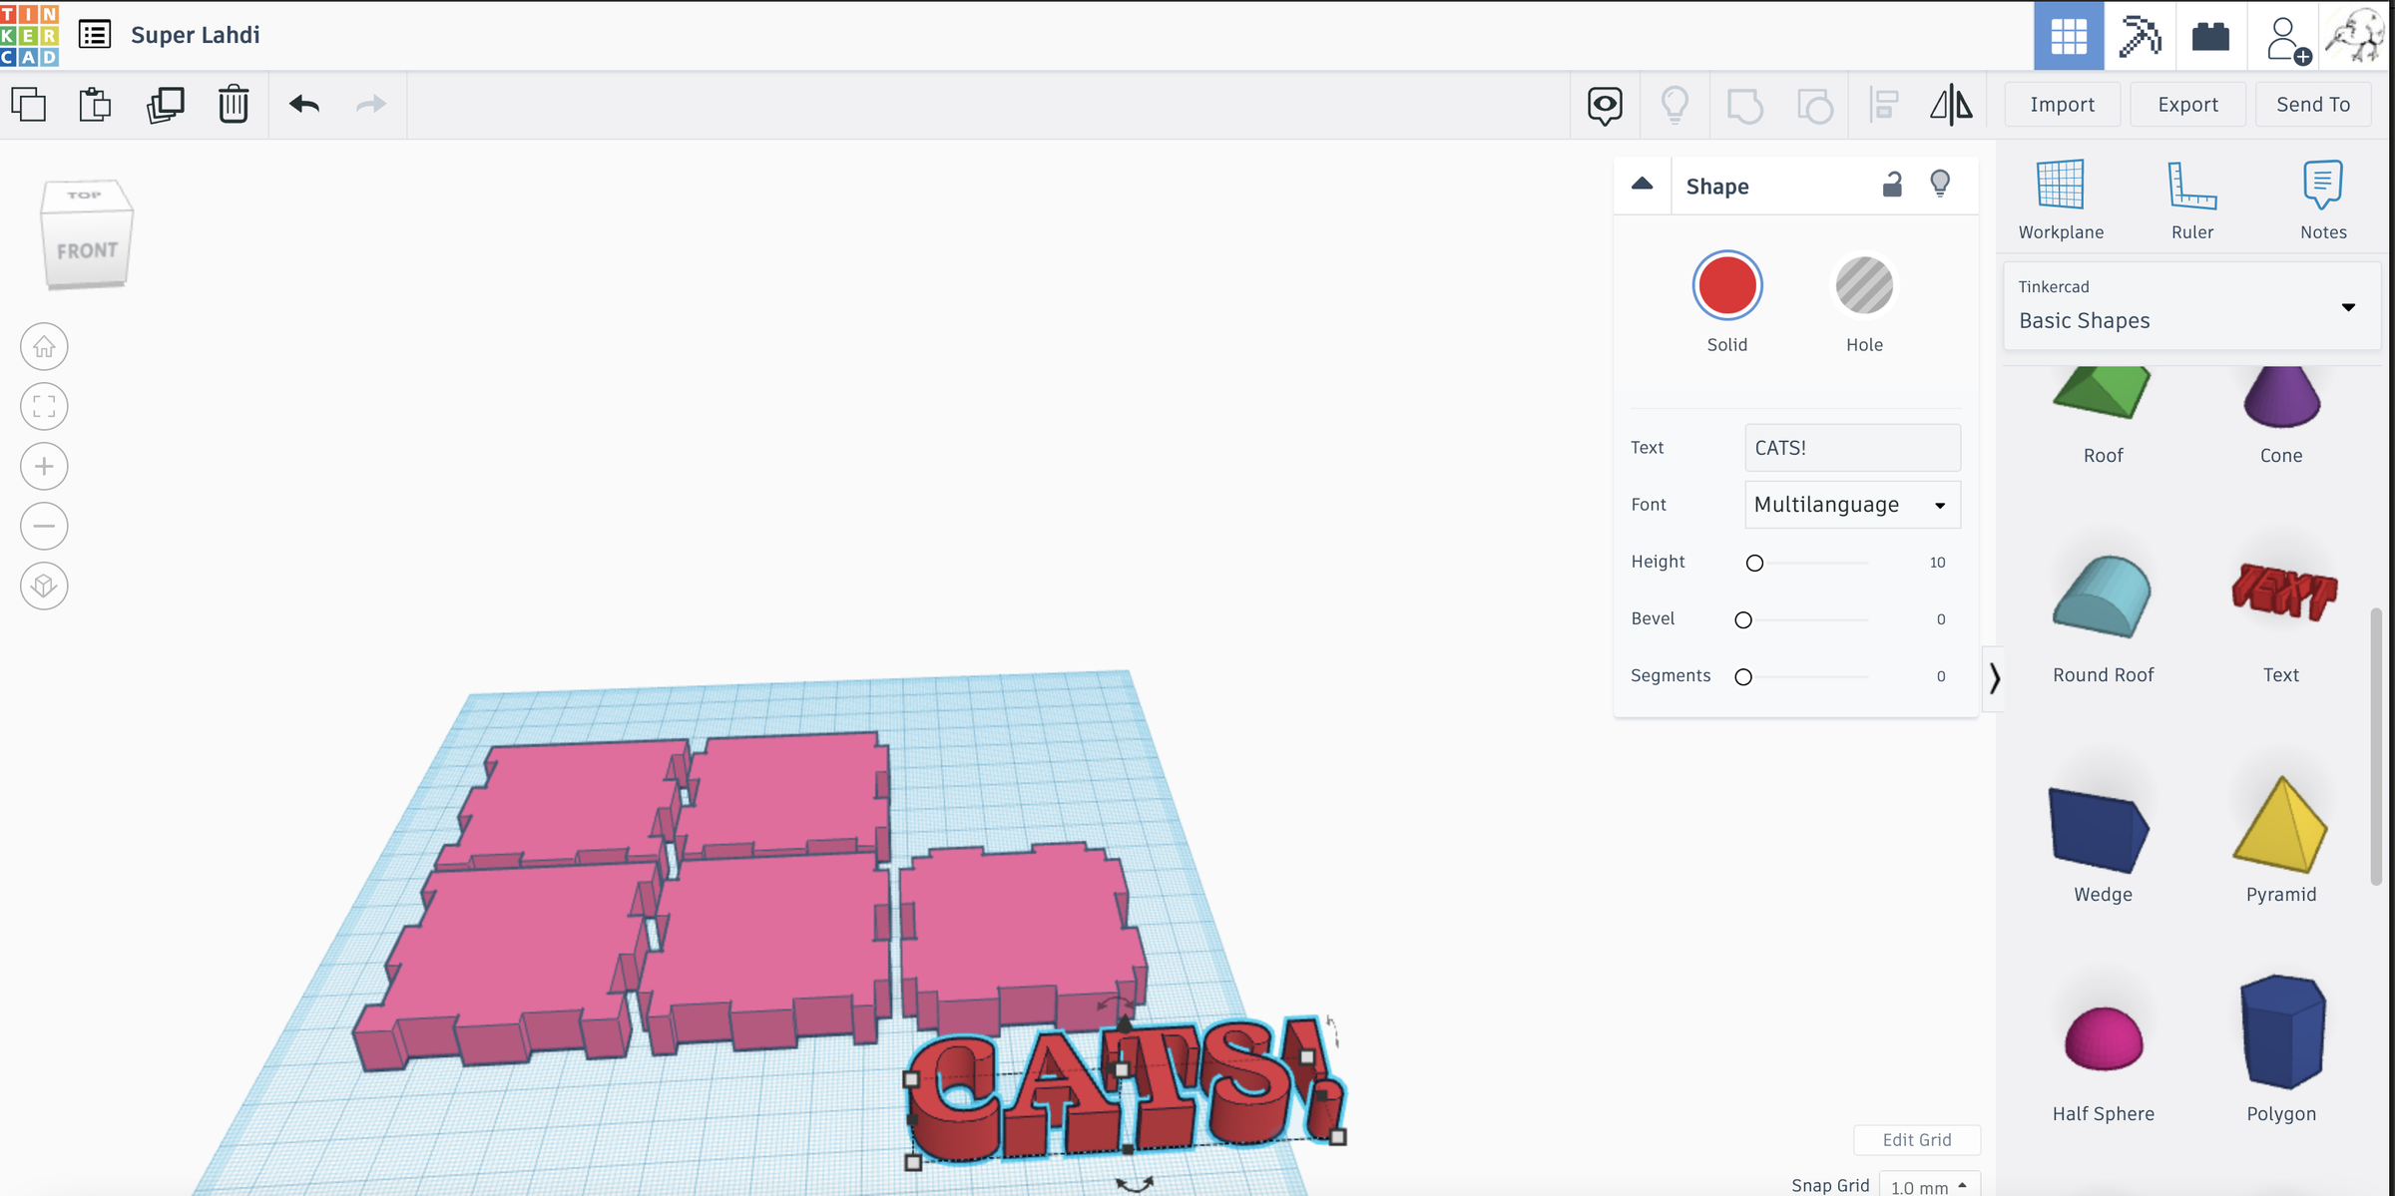Open the Tinkercad designs menu

(94, 33)
